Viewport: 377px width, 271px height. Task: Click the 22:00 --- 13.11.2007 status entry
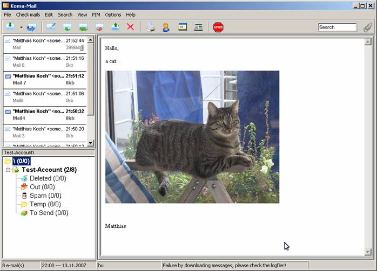click(x=69, y=266)
